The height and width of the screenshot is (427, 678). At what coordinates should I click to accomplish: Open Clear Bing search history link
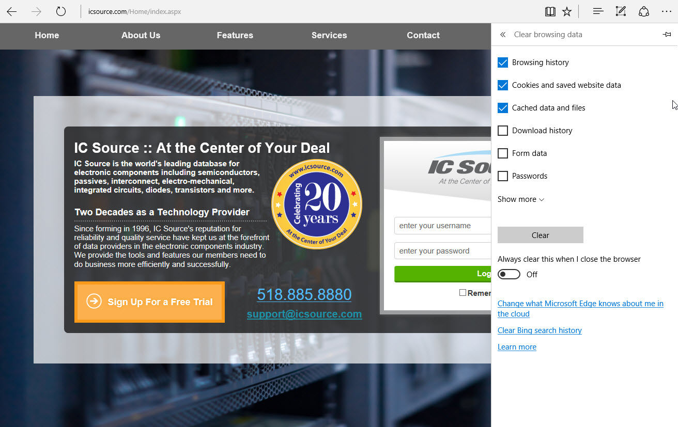[x=540, y=330]
